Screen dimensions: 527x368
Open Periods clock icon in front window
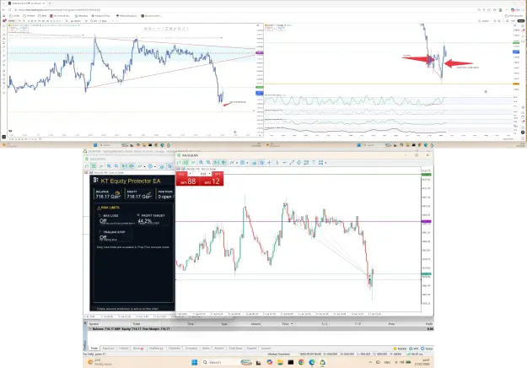(x=242, y=162)
